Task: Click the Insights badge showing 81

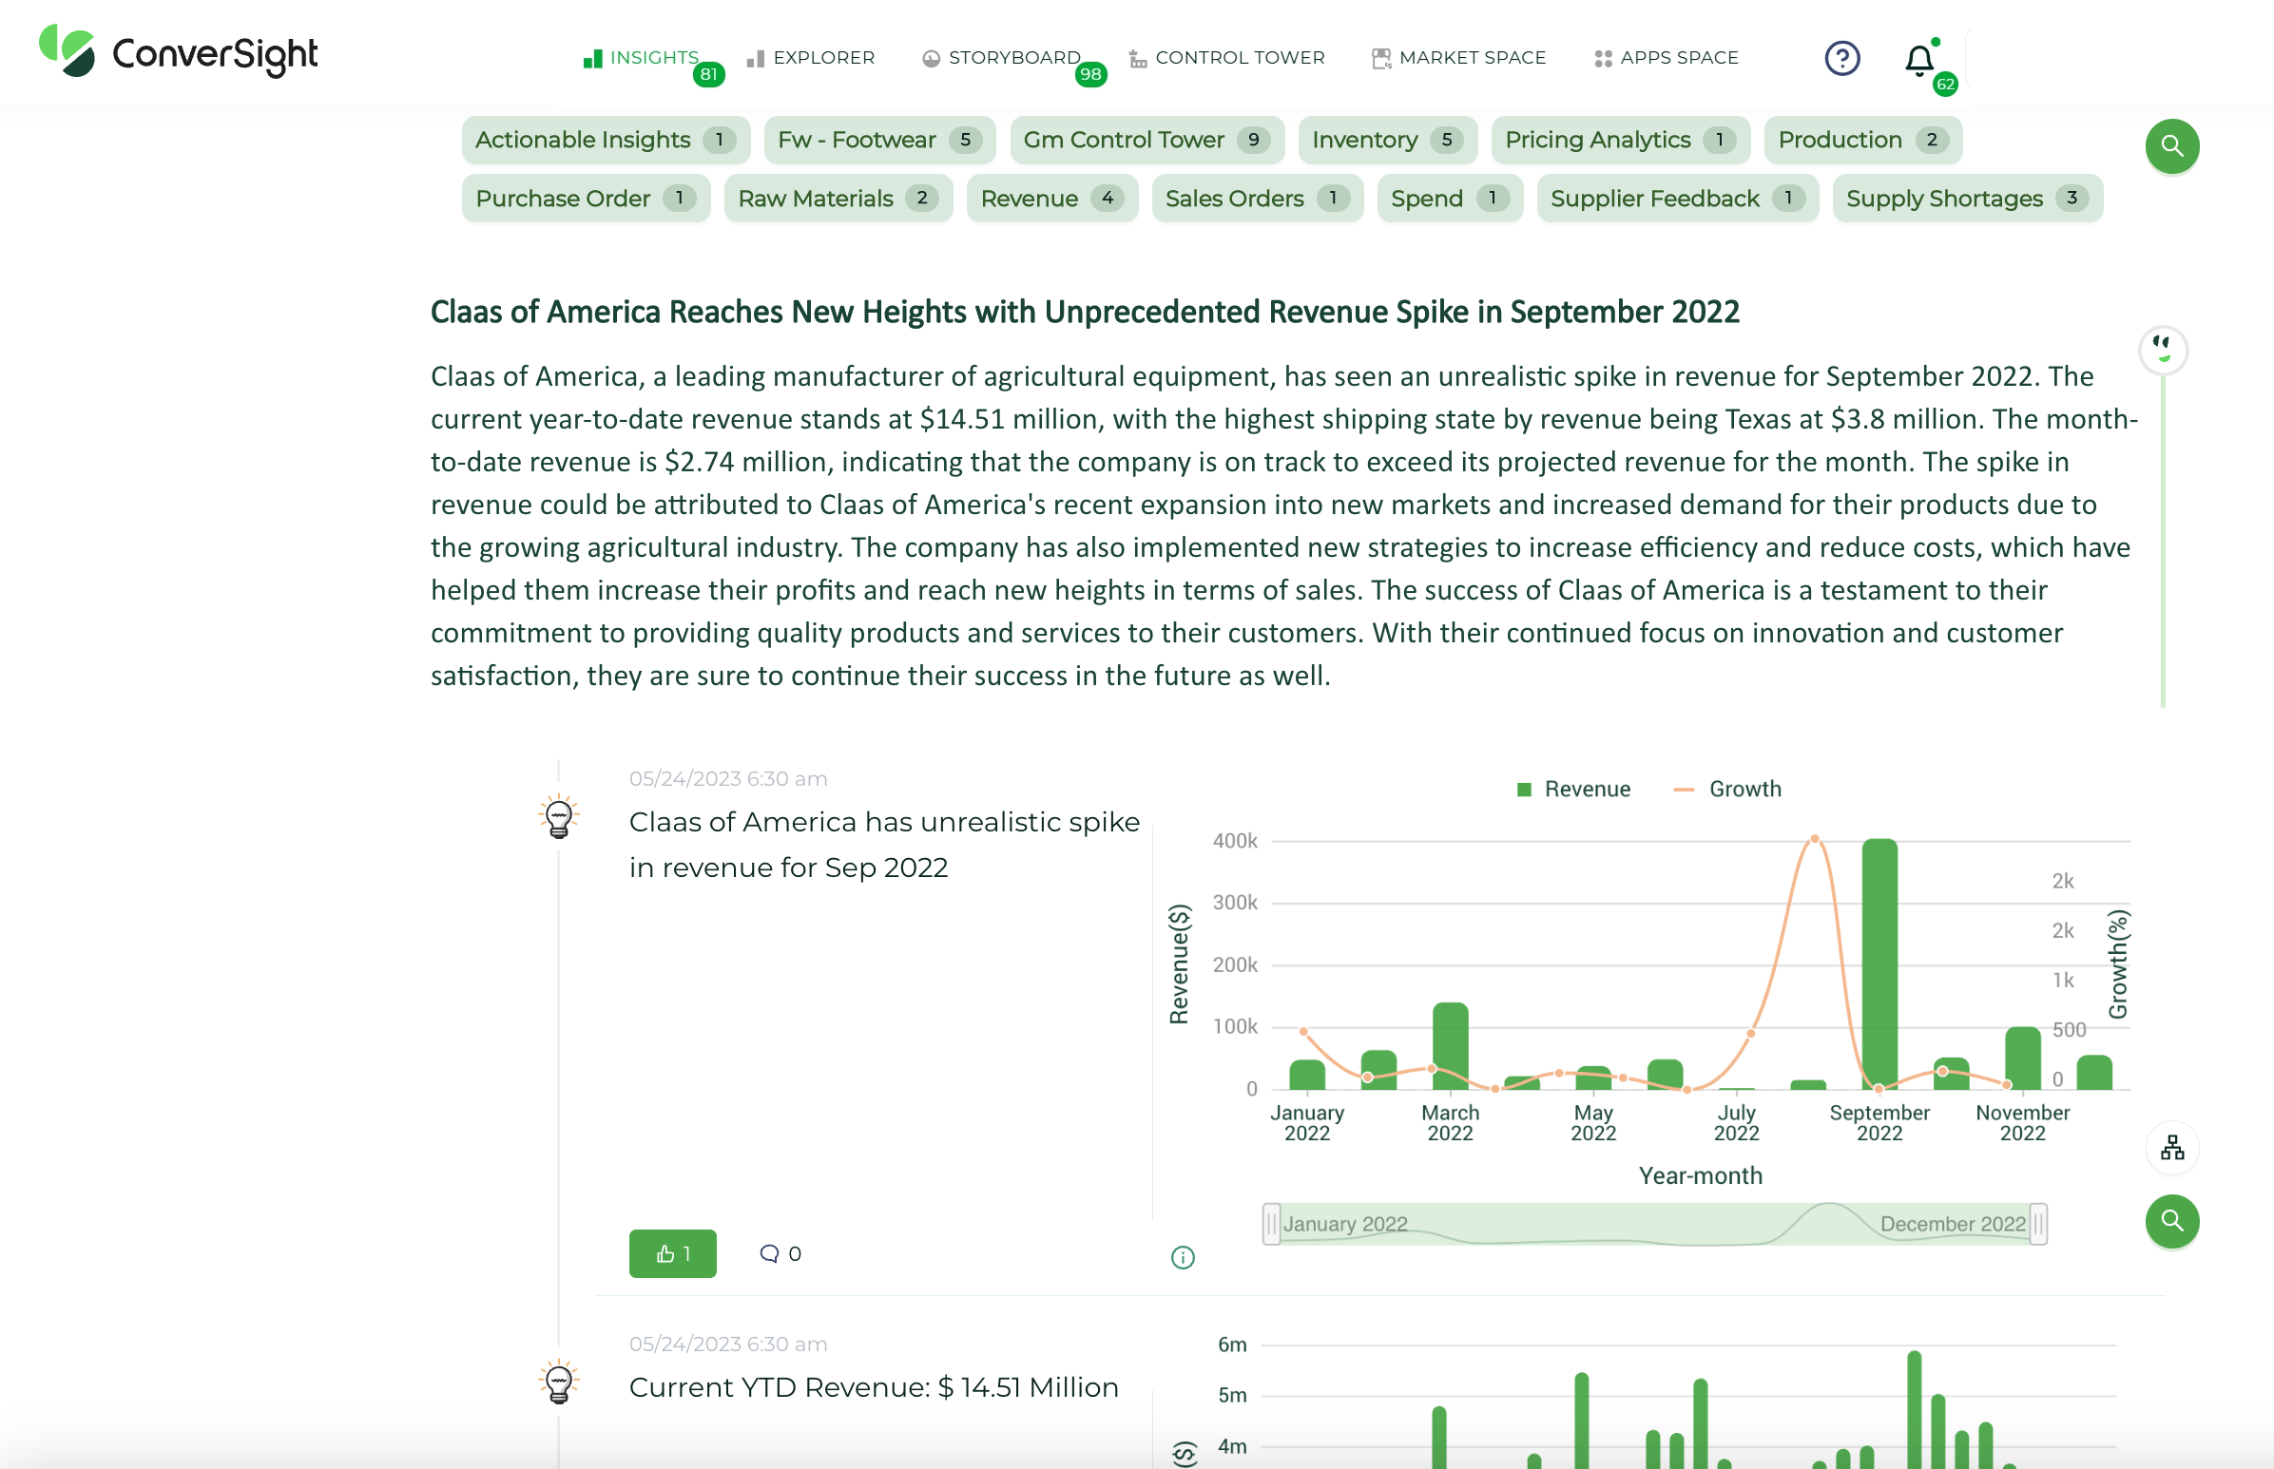Action: coord(708,74)
